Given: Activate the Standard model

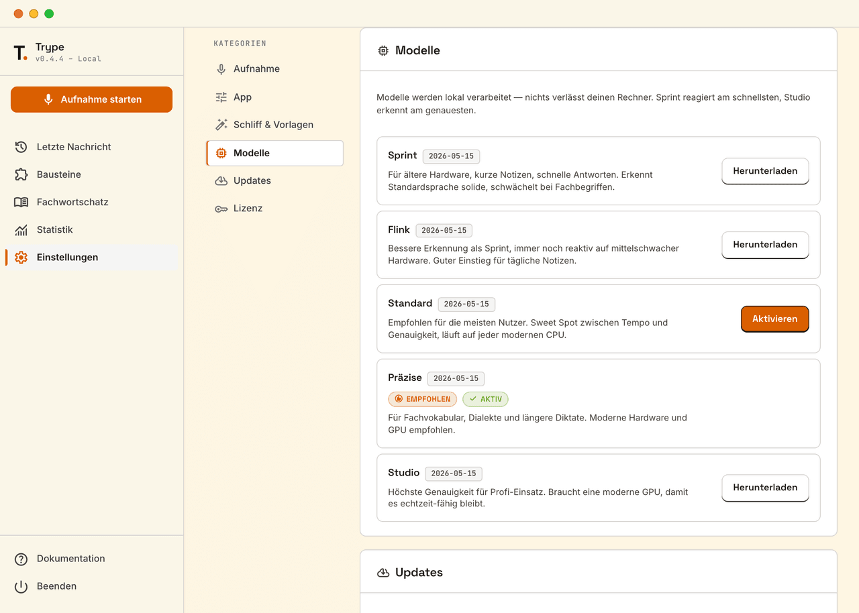Looking at the screenshot, I should 774,319.
